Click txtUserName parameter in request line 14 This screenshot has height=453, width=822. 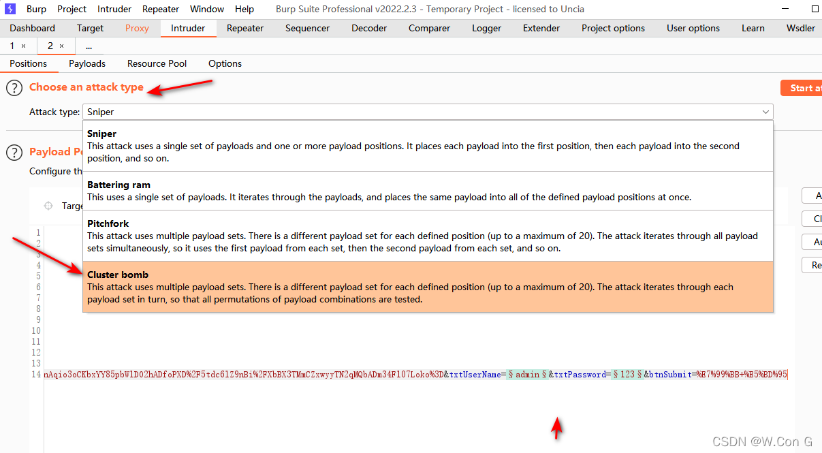point(475,375)
